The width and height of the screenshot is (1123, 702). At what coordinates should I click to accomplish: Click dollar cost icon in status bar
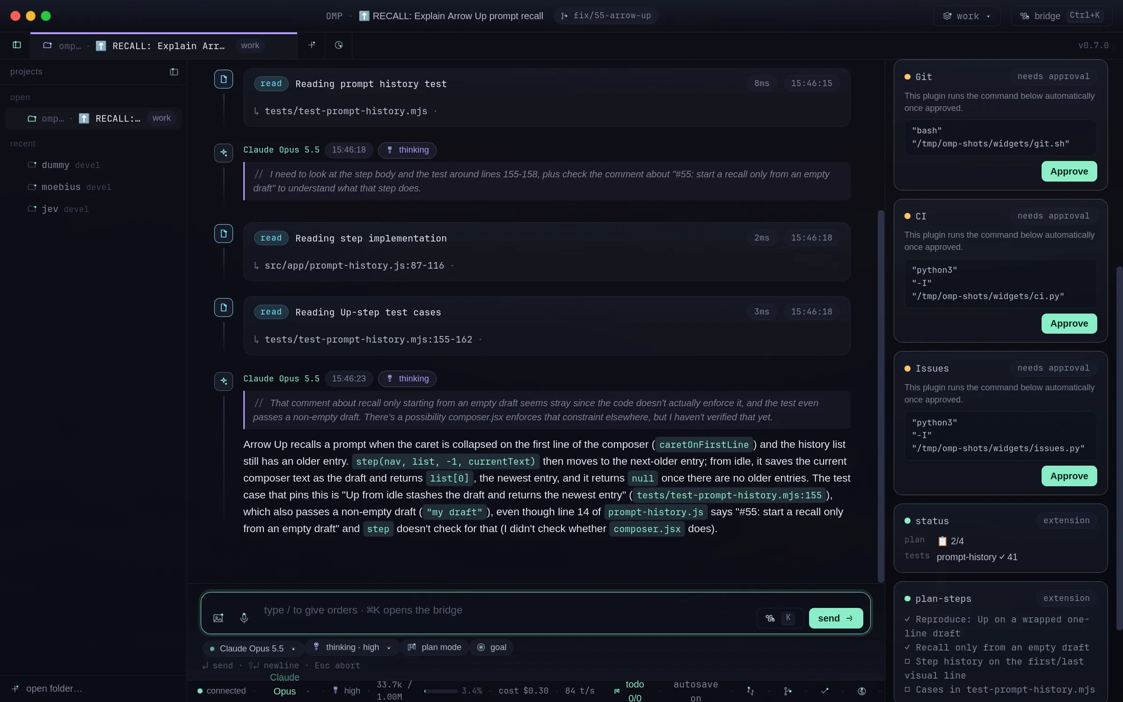(861, 691)
